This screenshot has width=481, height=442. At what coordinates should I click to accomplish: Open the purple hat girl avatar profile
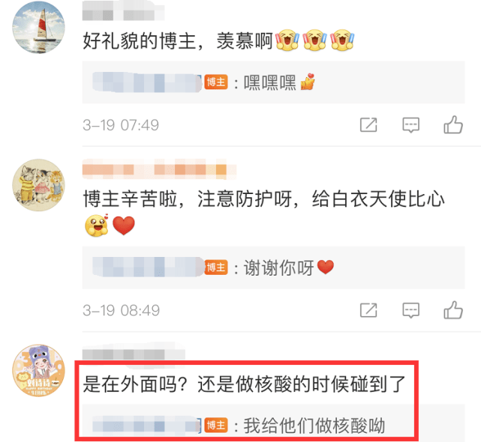(39, 370)
